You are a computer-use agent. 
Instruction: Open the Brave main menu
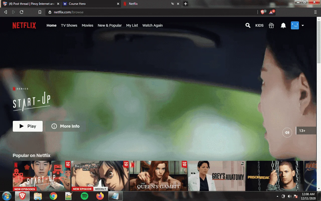[x=315, y=12]
